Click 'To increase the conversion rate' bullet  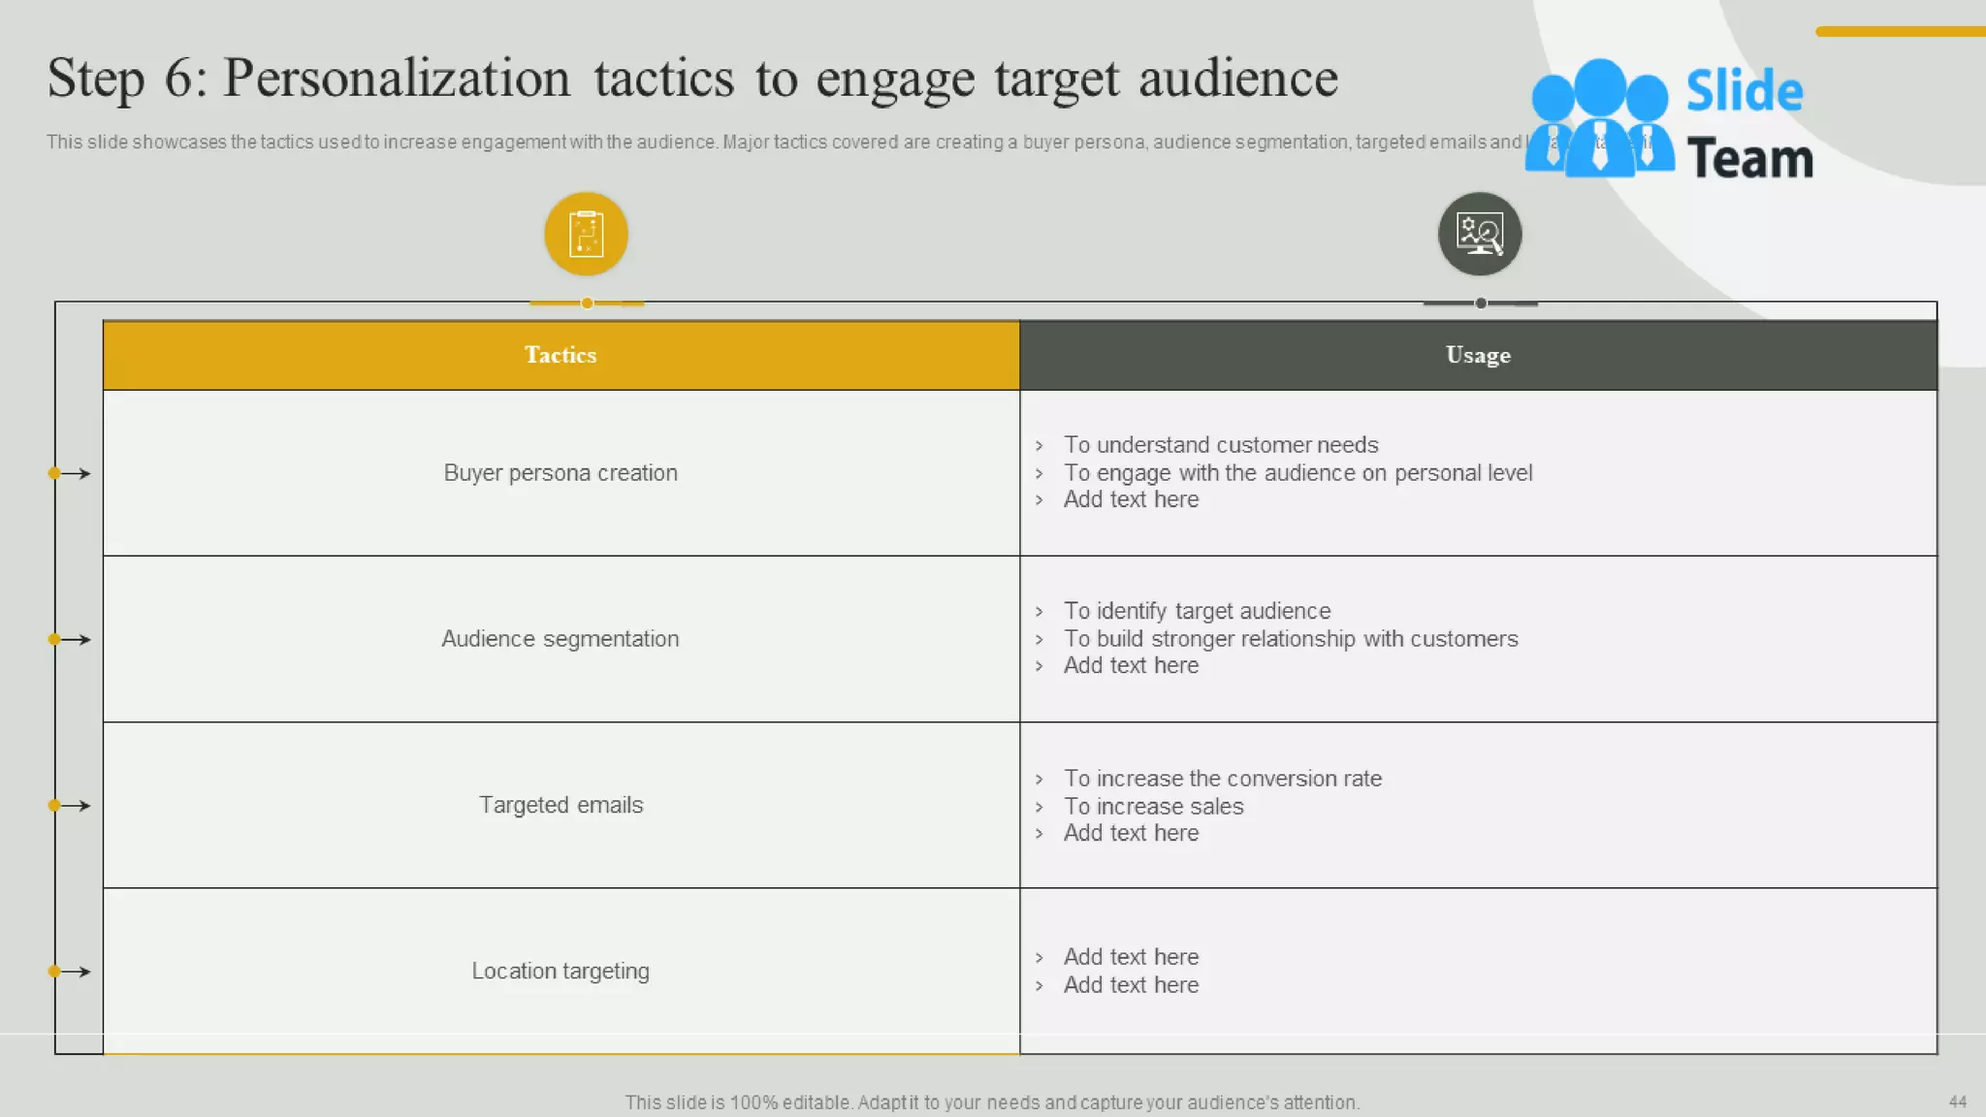coord(1222,779)
